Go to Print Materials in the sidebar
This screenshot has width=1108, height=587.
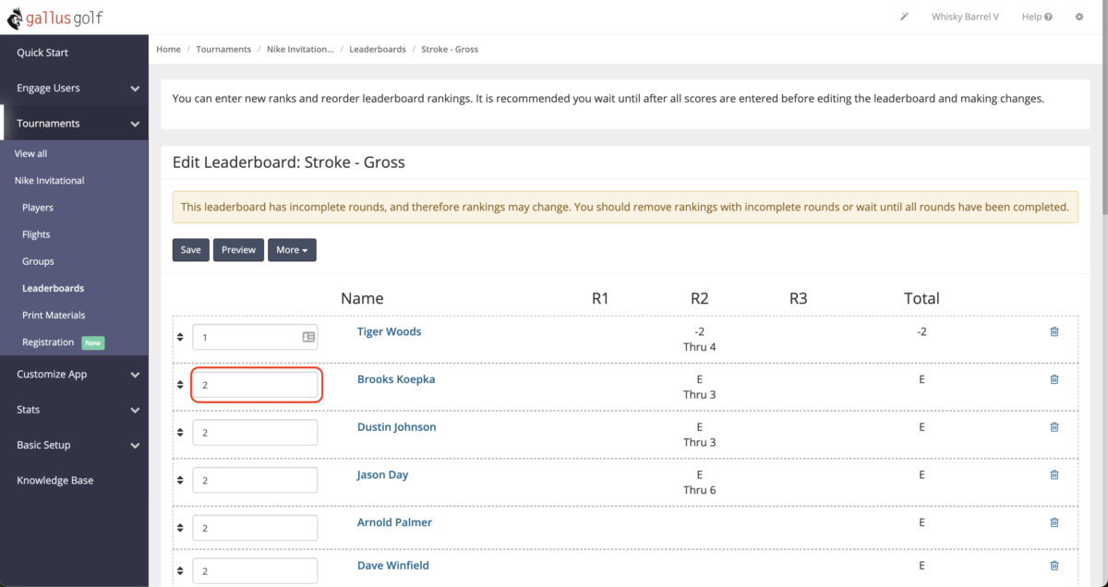54,315
